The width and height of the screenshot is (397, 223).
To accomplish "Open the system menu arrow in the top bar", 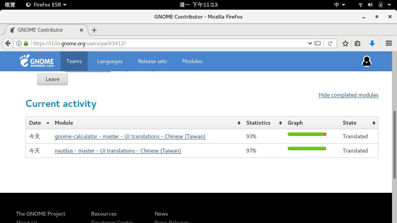I will pyautogui.click(x=389, y=5).
